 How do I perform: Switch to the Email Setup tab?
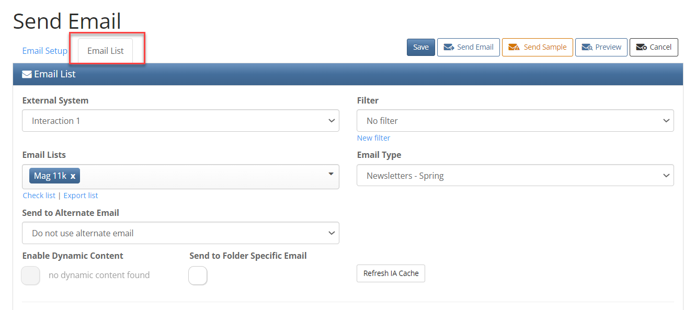pos(45,51)
